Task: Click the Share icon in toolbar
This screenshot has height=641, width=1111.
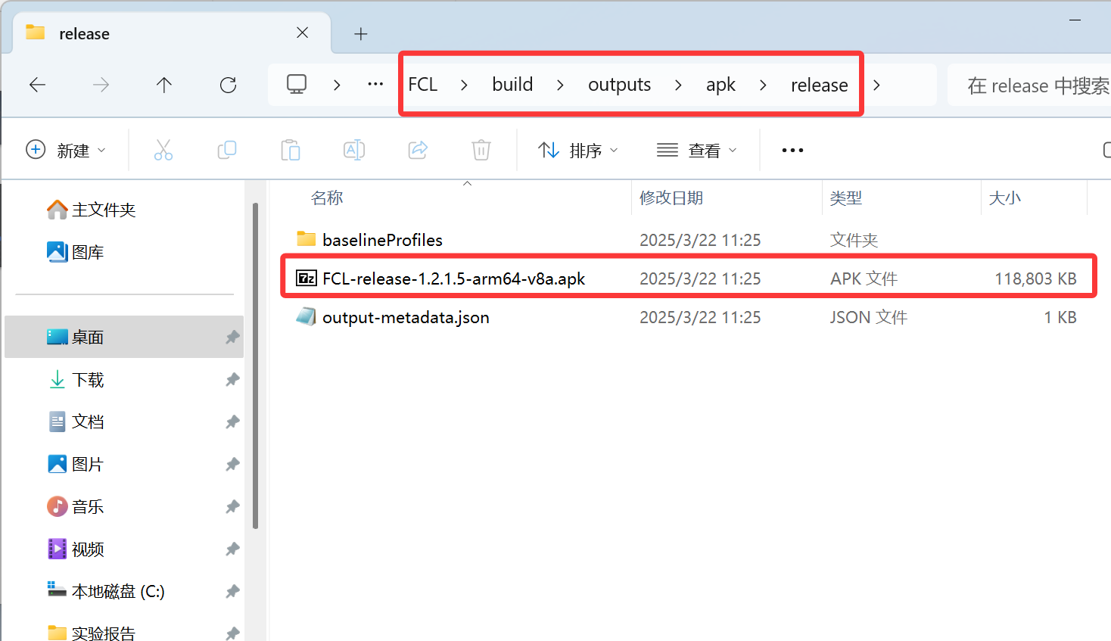Action: (x=418, y=150)
